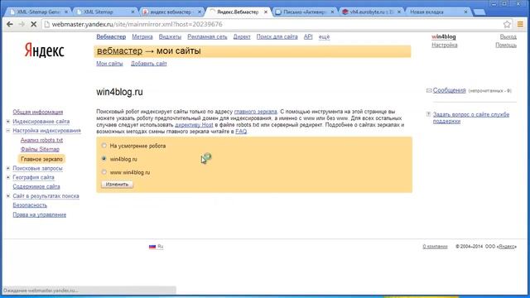Viewport: 530px width, 298px height.
Task: Click the главного зеркала inline link
Action: 256,112
